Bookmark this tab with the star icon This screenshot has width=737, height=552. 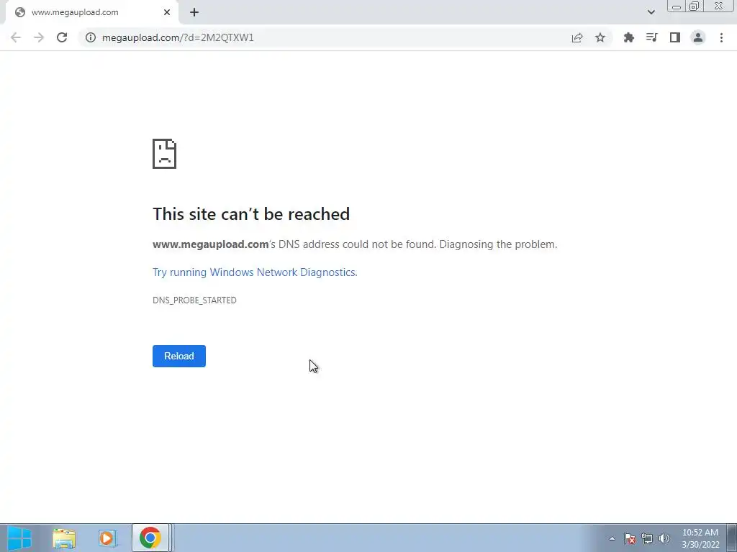(600, 37)
